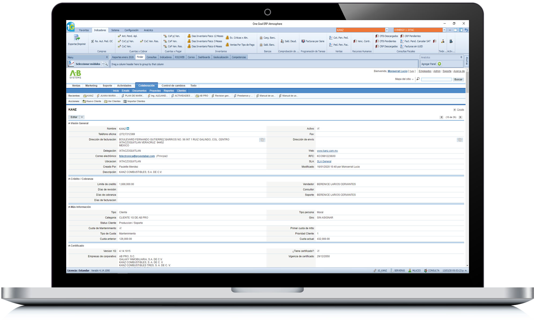The height and width of the screenshot is (322, 536).
Task: Open the Re. Aut. Ped. OC indicator
Action: click(102, 41)
